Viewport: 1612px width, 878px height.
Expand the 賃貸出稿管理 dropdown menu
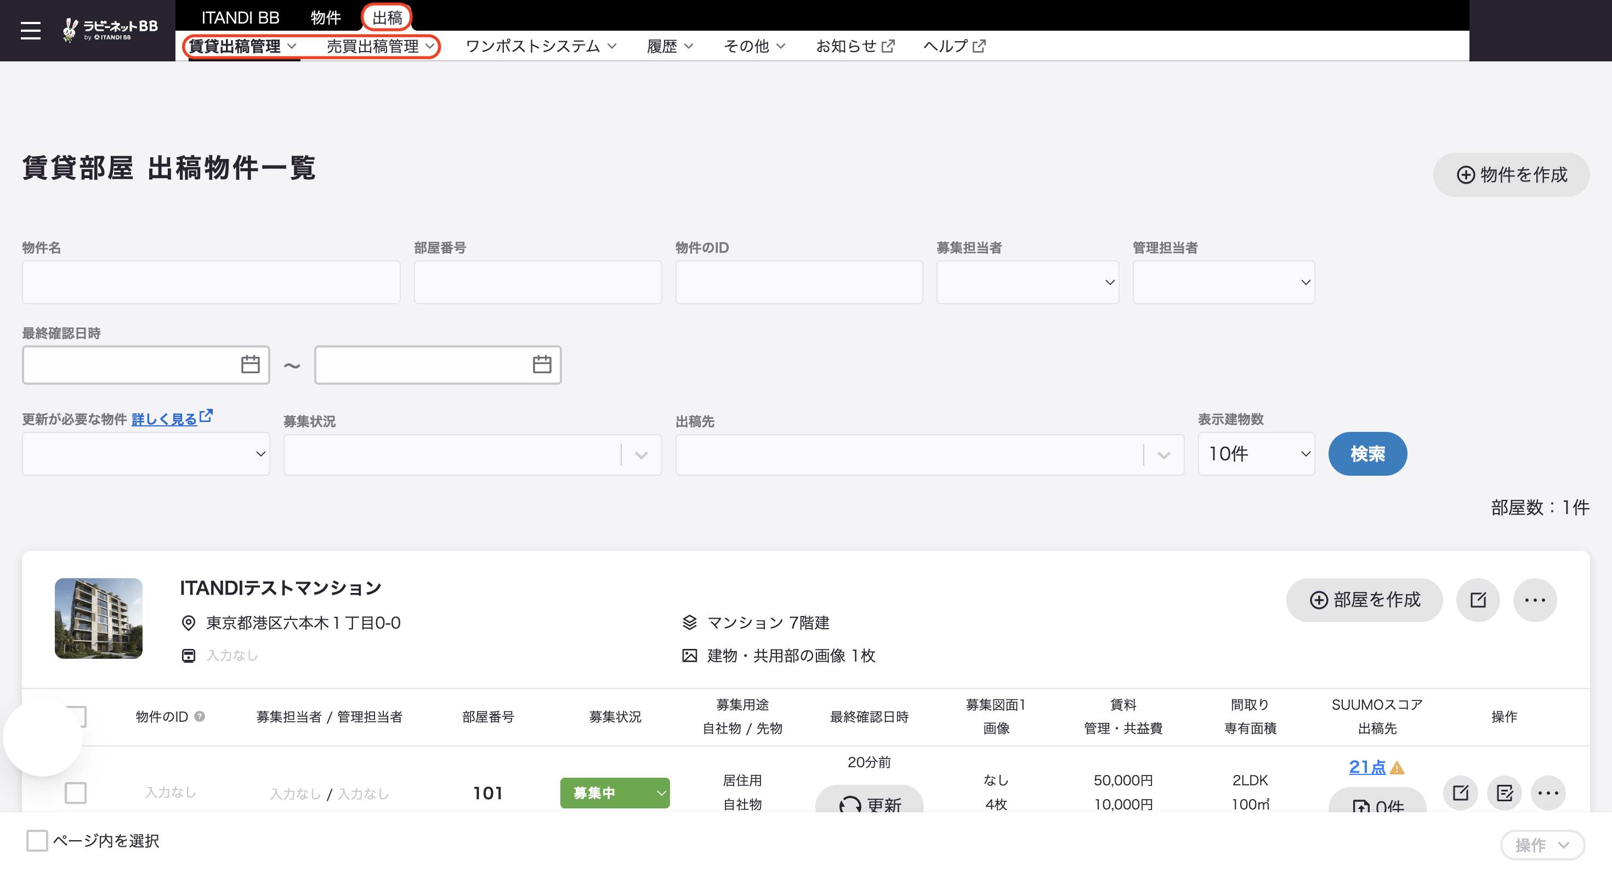pyautogui.click(x=243, y=46)
